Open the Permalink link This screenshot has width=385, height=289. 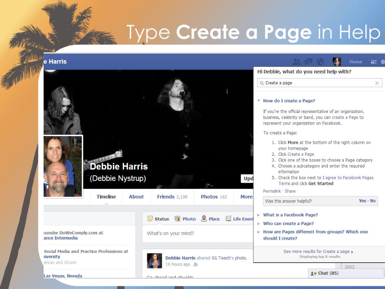(272, 191)
